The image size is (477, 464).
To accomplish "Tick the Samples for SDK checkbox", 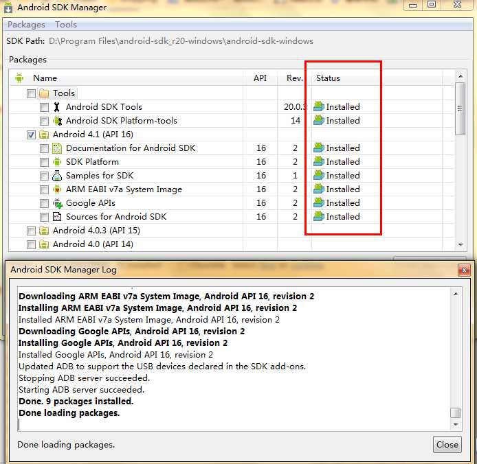I will [x=44, y=176].
